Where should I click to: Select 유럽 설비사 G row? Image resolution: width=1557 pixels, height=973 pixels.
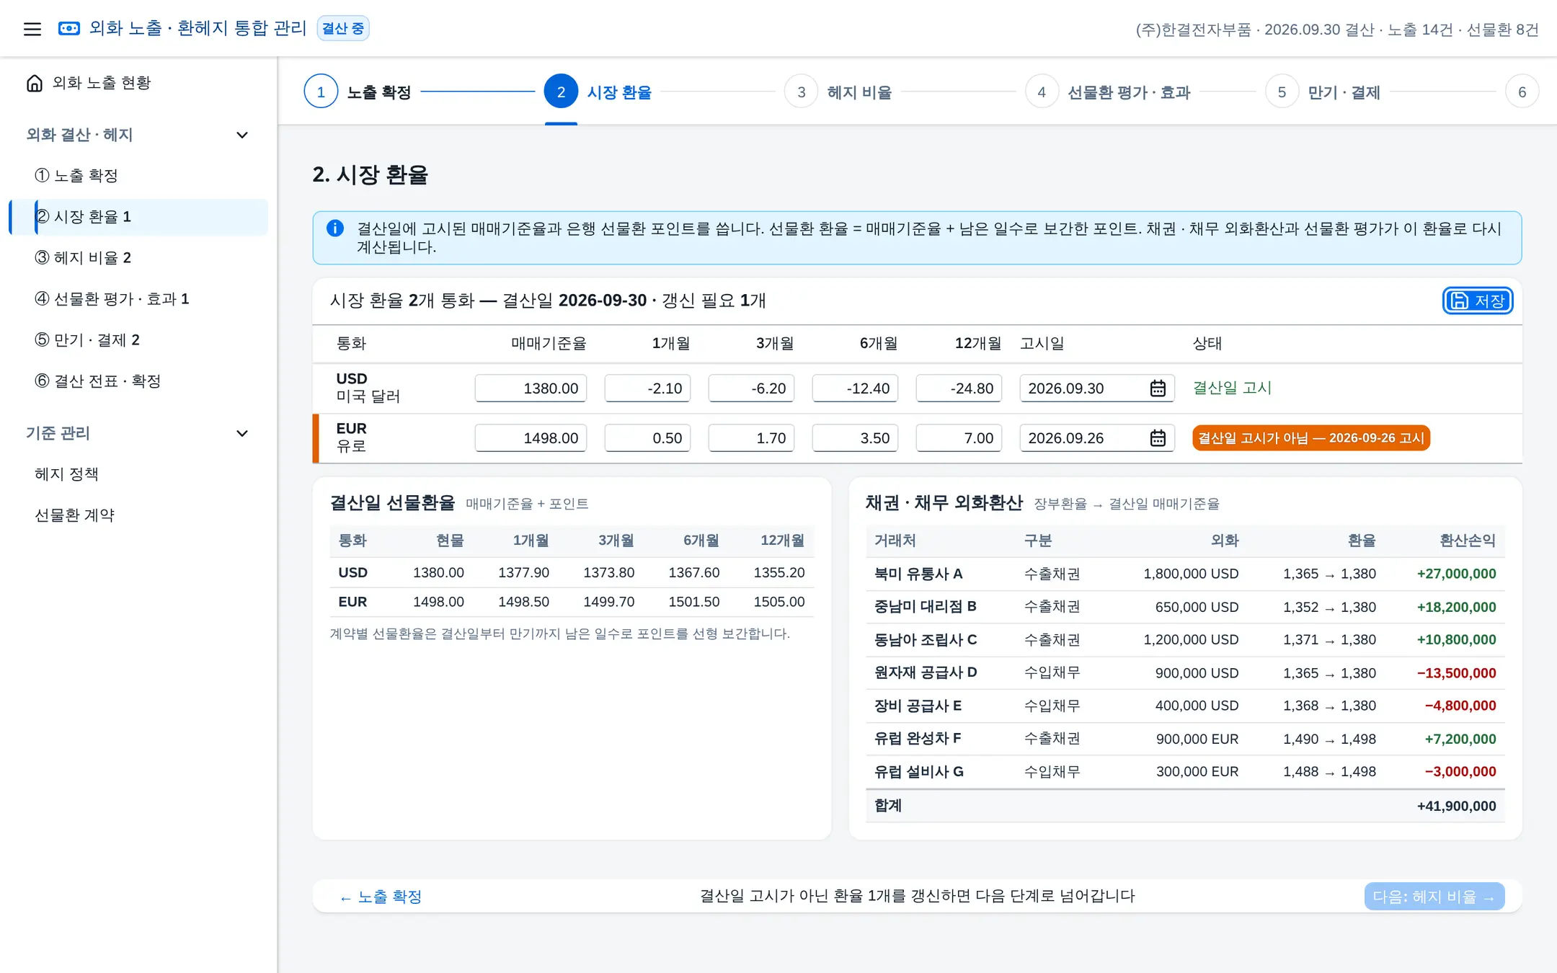click(1184, 772)
